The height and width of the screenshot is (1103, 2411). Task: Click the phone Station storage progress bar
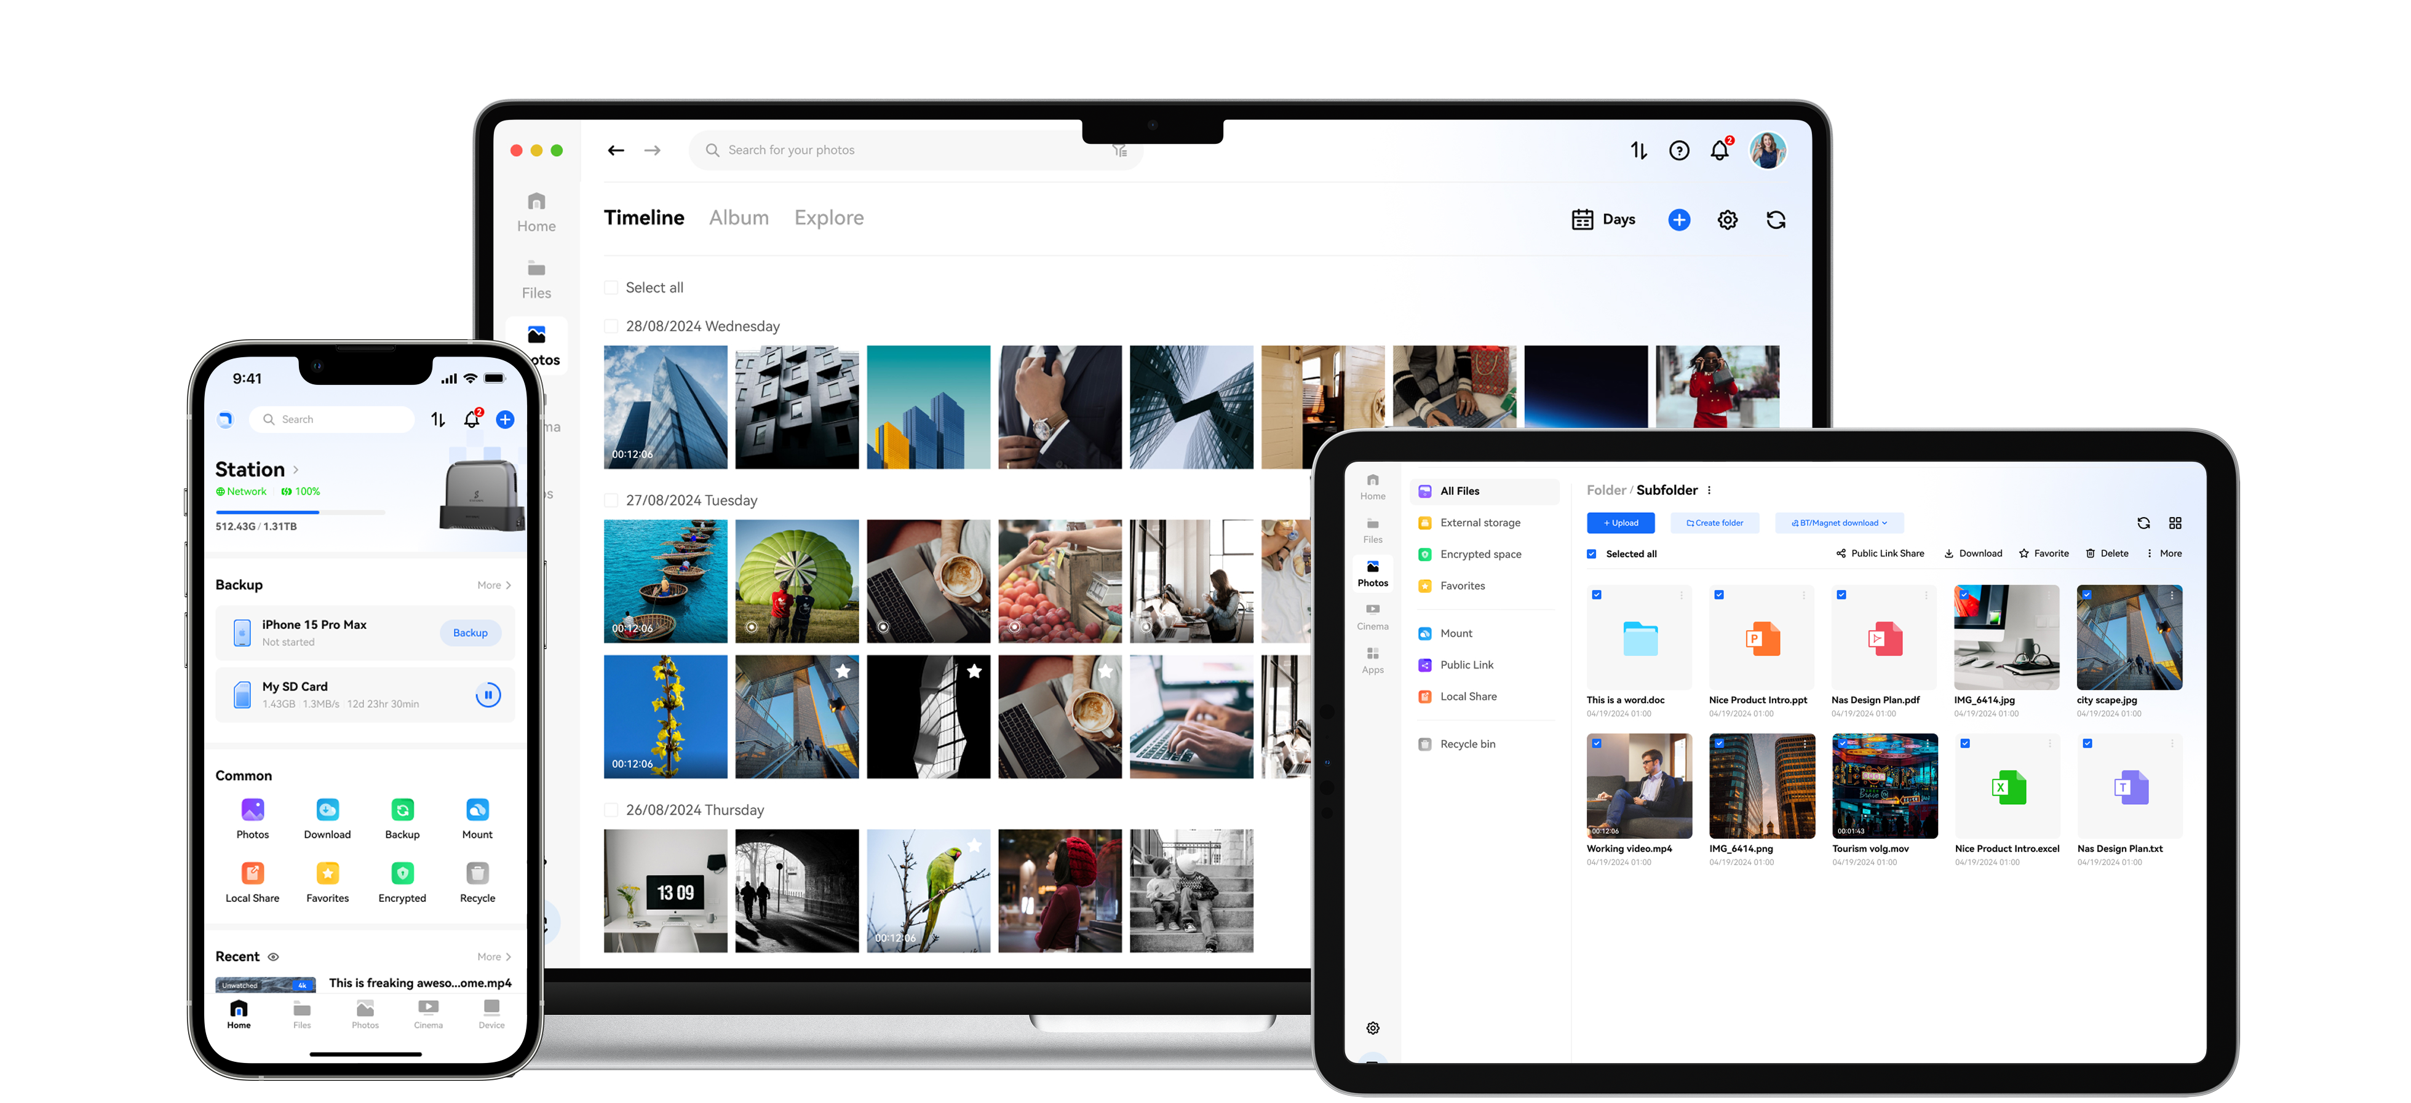tap(300, 513)
